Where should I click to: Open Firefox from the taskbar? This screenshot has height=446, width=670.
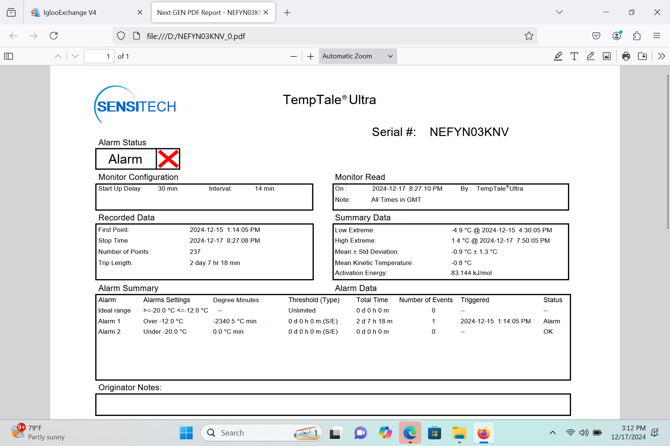484,433
